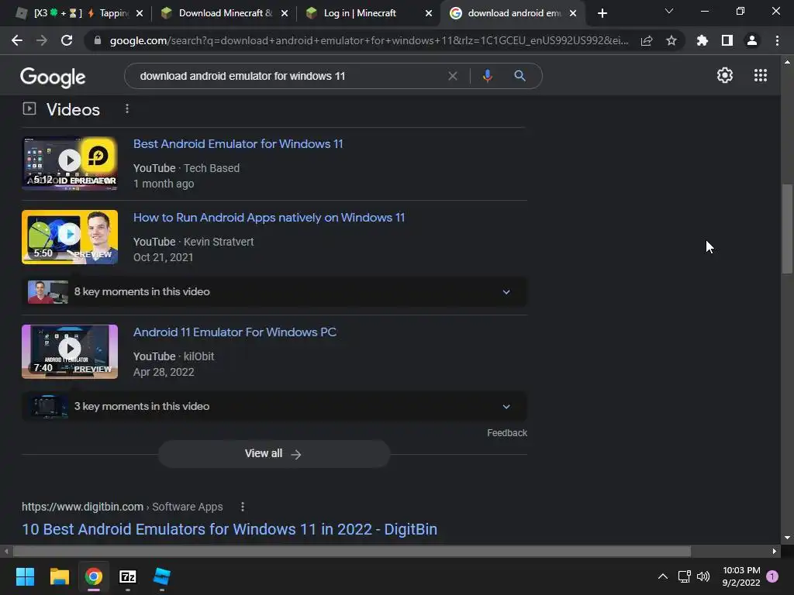Click the address bar URL

pyautogui.click(x=368, y=40)
